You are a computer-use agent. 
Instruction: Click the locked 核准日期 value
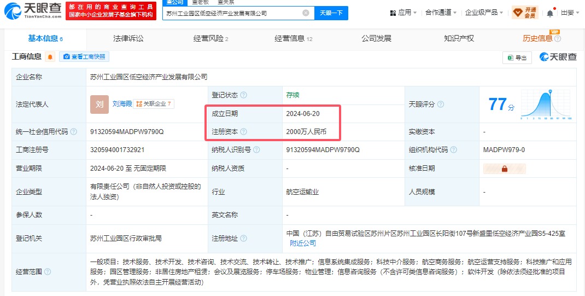[x=505, y=169]
